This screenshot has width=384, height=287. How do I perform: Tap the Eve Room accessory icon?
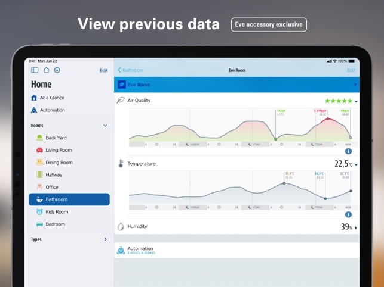click(121, 85)
